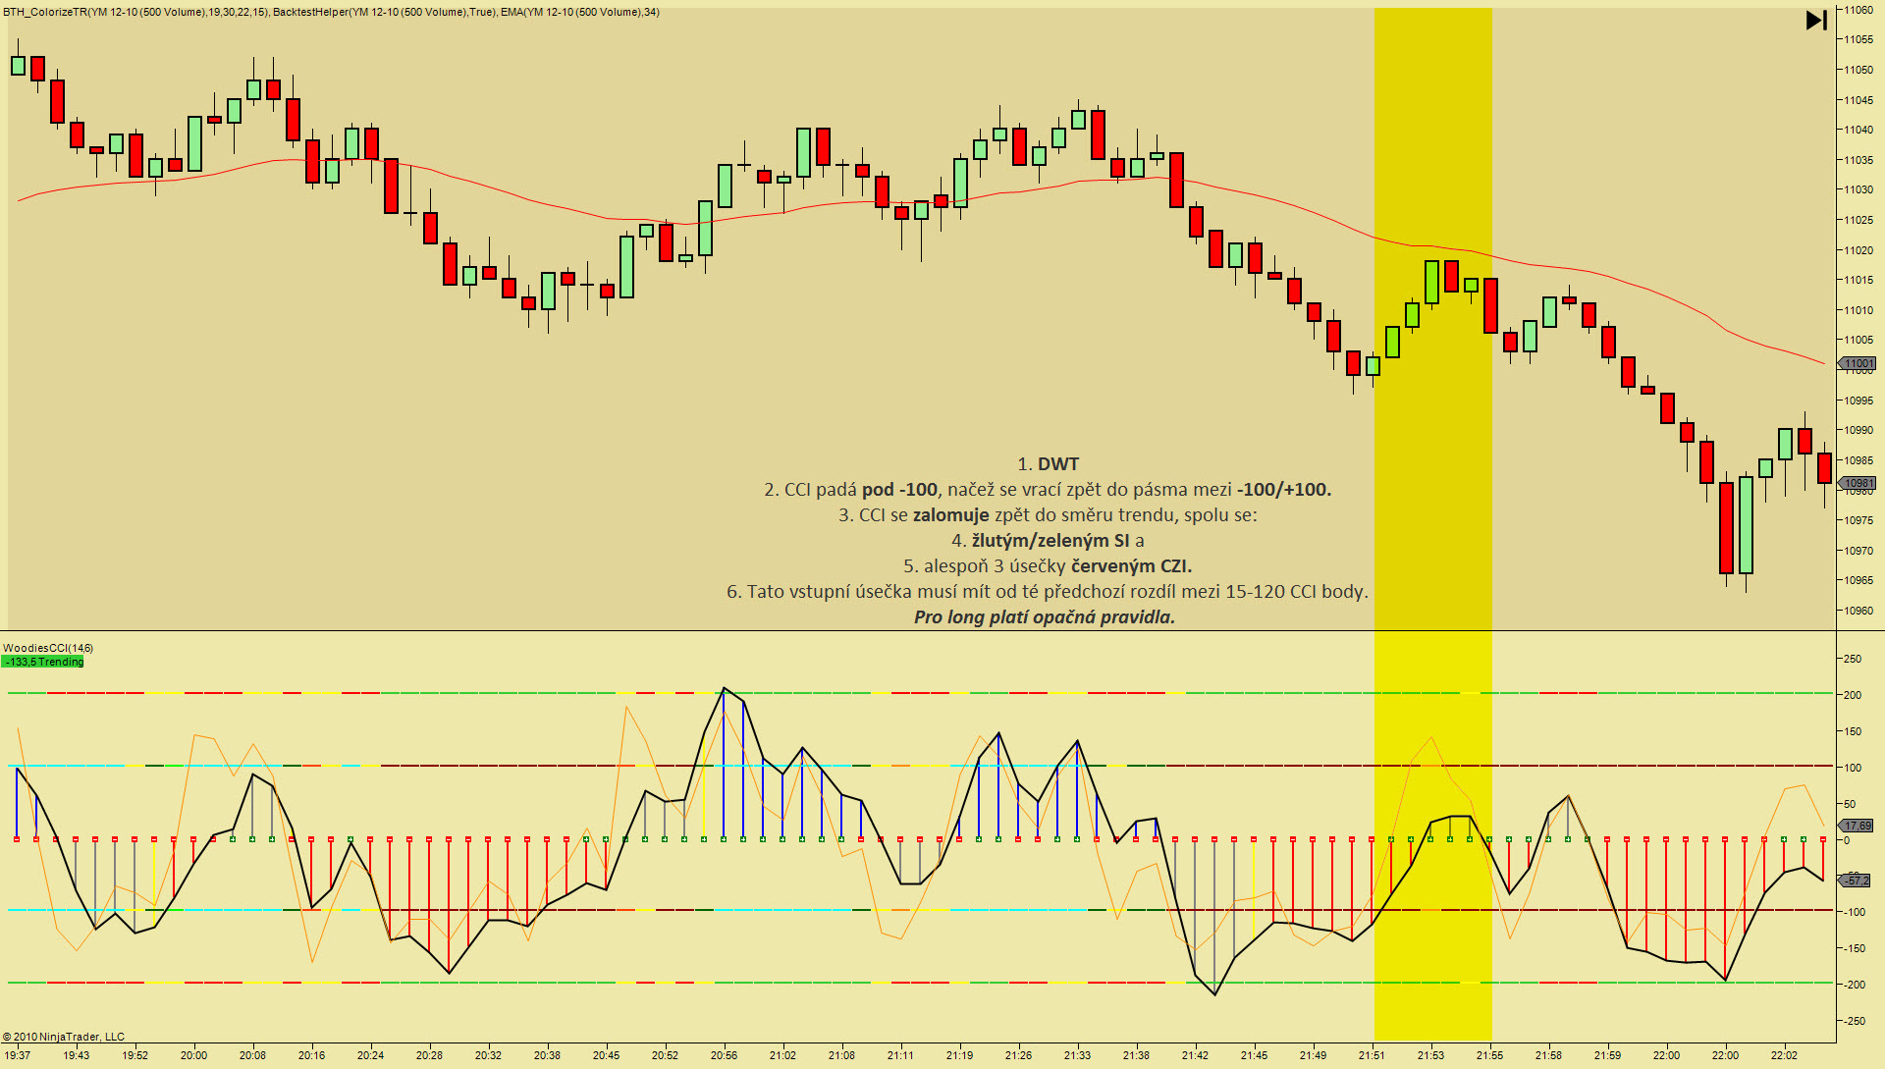Click the 11060 price axis label
Image resolution: width=1885 pixels, height=1069 pixels.
1858,10
